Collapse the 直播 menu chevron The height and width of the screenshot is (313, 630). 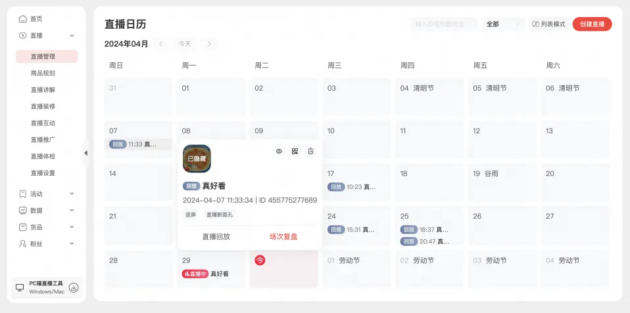tap(72, 35)
